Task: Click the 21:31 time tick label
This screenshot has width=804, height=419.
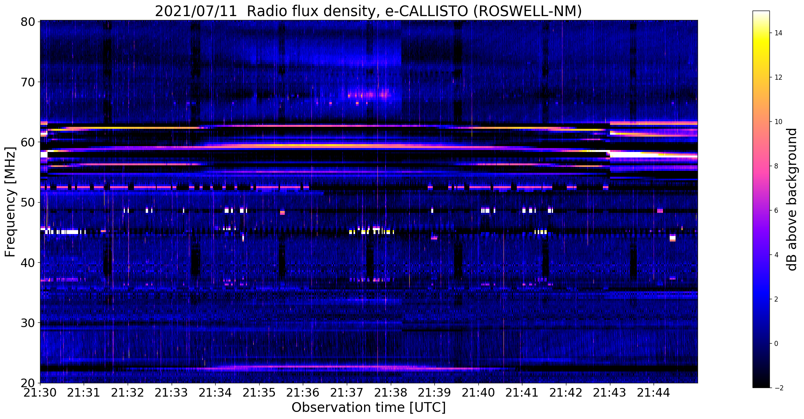Action: click(x=83, y=393)
